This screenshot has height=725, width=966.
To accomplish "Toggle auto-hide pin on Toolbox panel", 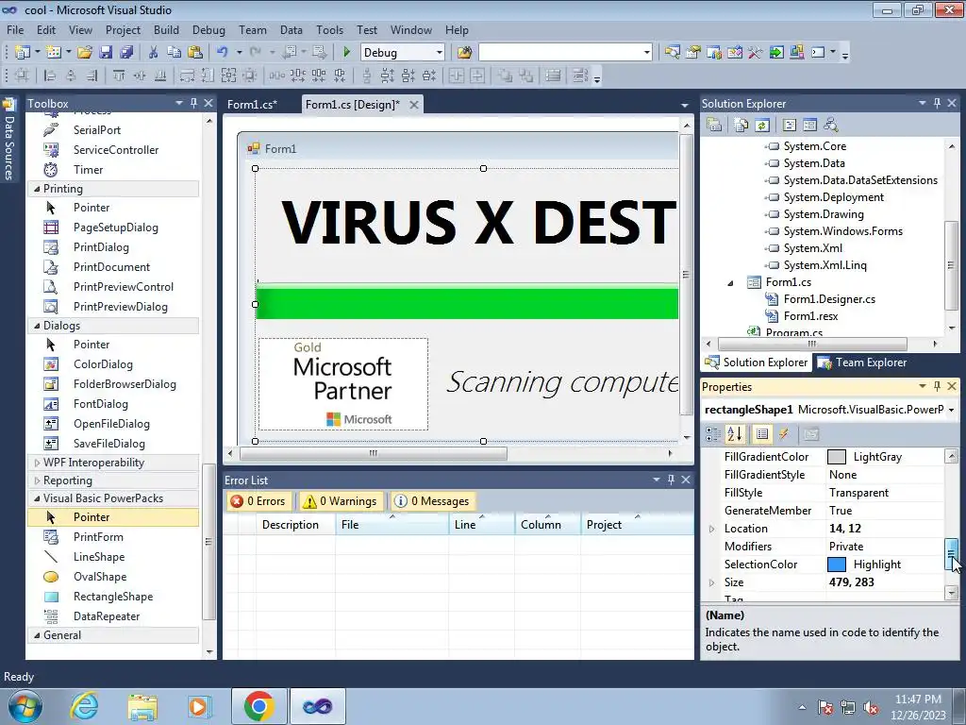I will point(193,103).
